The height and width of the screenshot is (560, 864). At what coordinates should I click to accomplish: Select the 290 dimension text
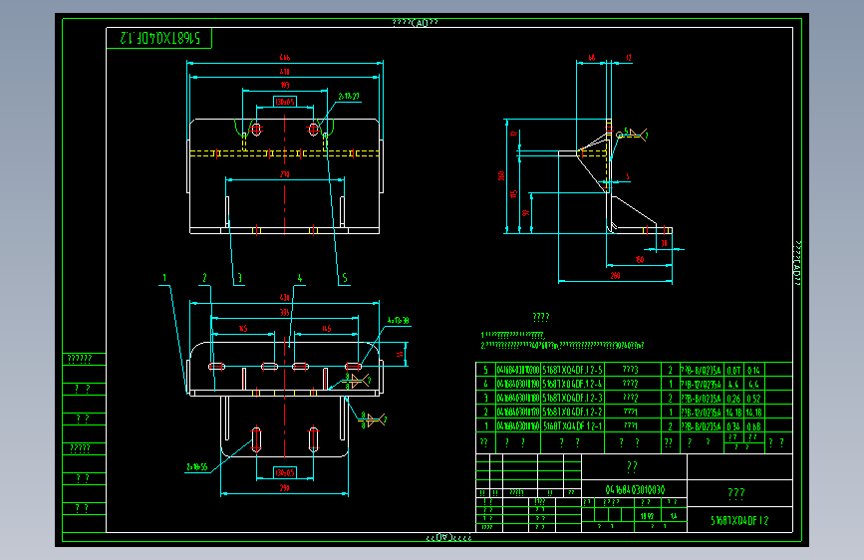coord(284,488)
